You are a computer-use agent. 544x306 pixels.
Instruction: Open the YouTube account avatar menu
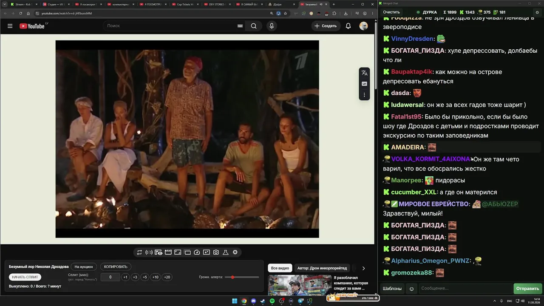click(363, 26)
